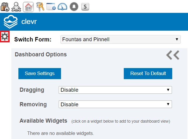Open the dashboard gauge icon
This screenshot has width=188, height=139.
pyautogui.click(x=62, y=7)
